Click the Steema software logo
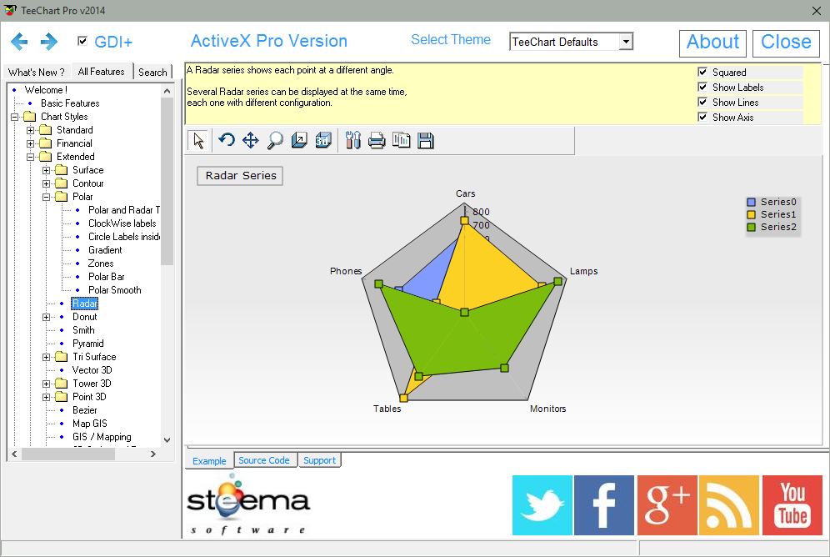The width and height of the screenshot is (830, 557). [x=248, y=504]
